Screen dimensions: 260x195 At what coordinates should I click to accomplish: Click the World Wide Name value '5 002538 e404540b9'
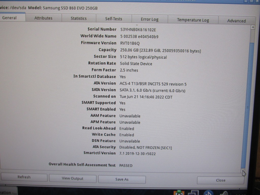[x=139, y=37]
